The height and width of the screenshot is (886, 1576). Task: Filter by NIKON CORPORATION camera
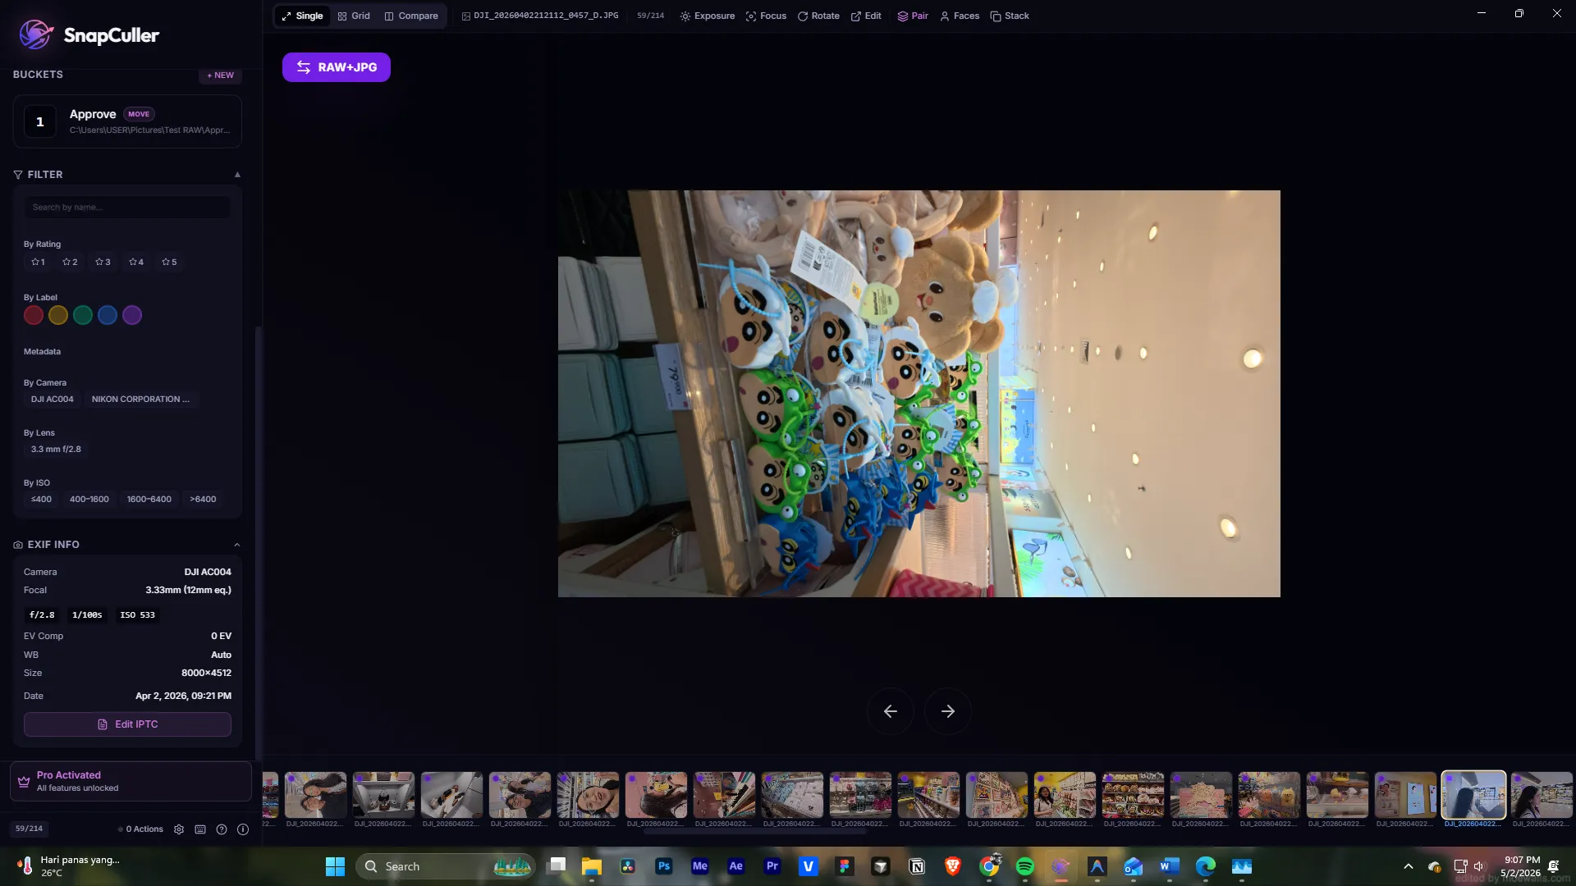(140, 400)
